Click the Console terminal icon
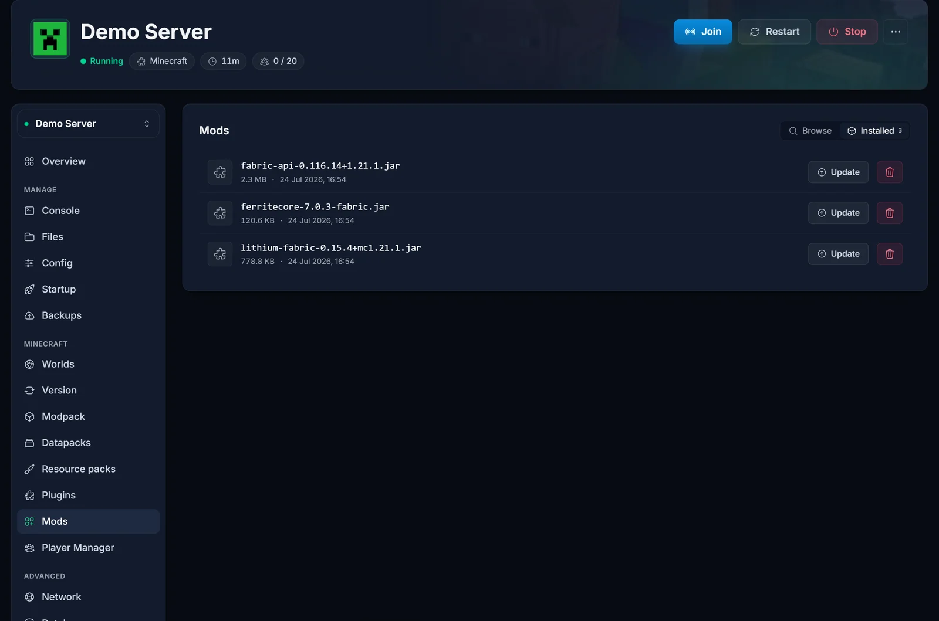This screenshot has height=621, width=939. [x=29, y=211]
